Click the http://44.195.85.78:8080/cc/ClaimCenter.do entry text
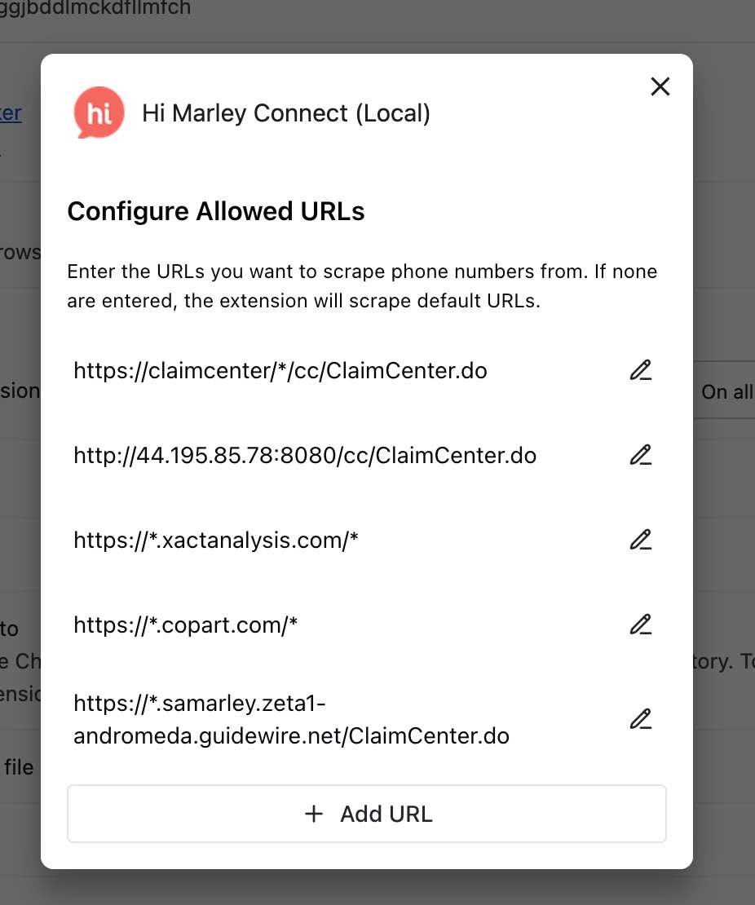This screenshot has width=755, height=905. pos(305,455)
